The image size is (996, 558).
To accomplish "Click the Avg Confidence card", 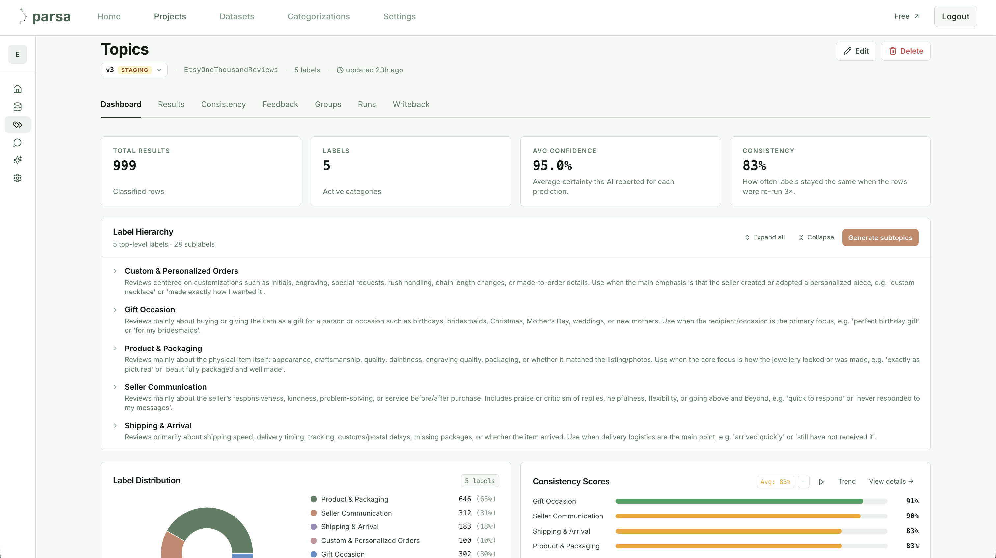I will coord(620,171).
